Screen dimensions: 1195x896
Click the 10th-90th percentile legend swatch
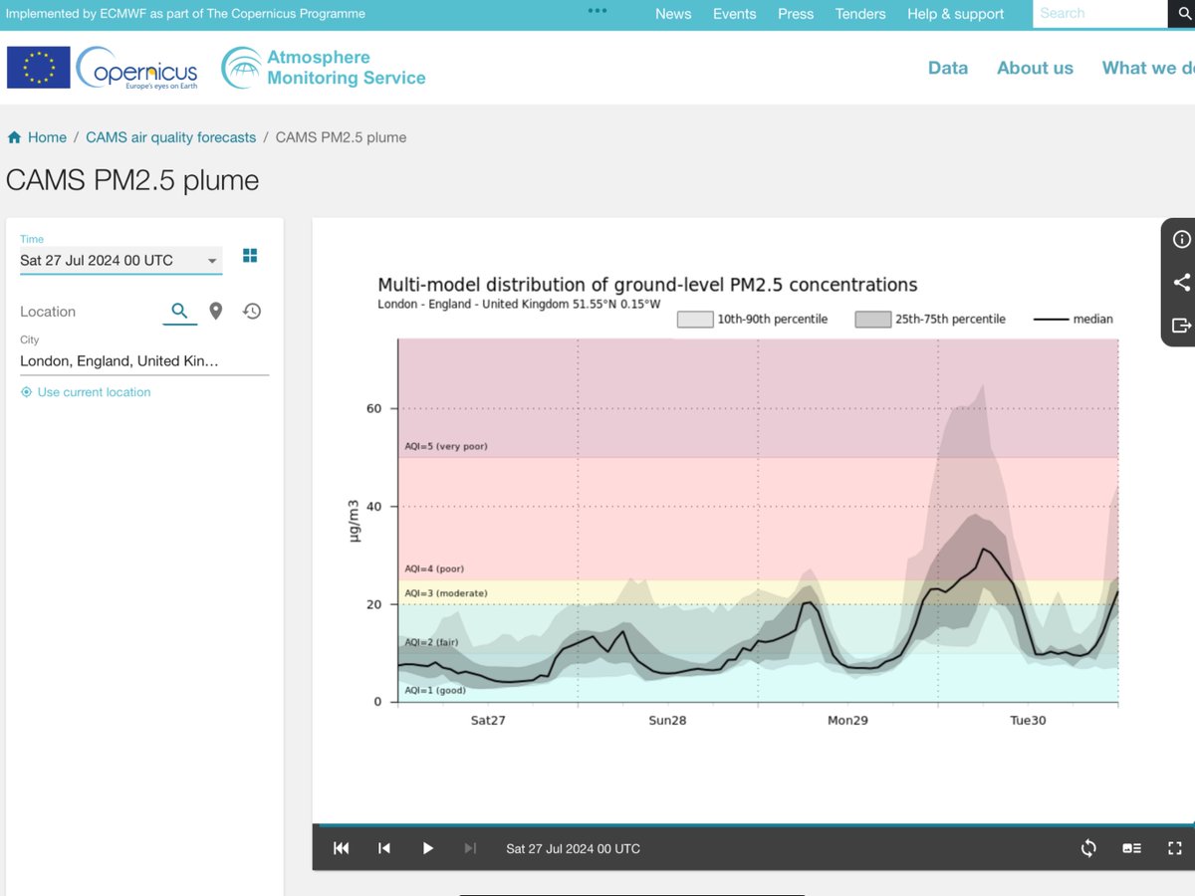[x=695, y=320]
